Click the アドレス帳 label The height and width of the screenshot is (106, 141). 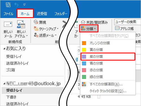tap(127, 28)
